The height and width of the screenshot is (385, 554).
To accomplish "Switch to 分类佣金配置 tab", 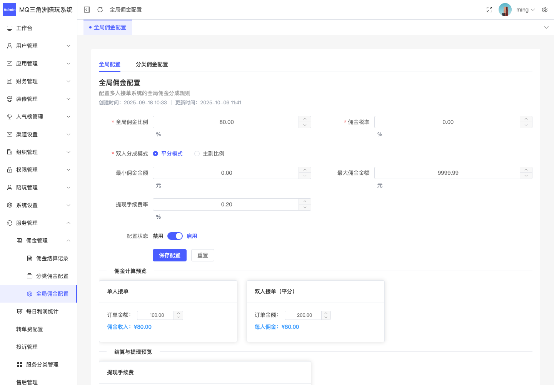I will click(x=152, y=64).
